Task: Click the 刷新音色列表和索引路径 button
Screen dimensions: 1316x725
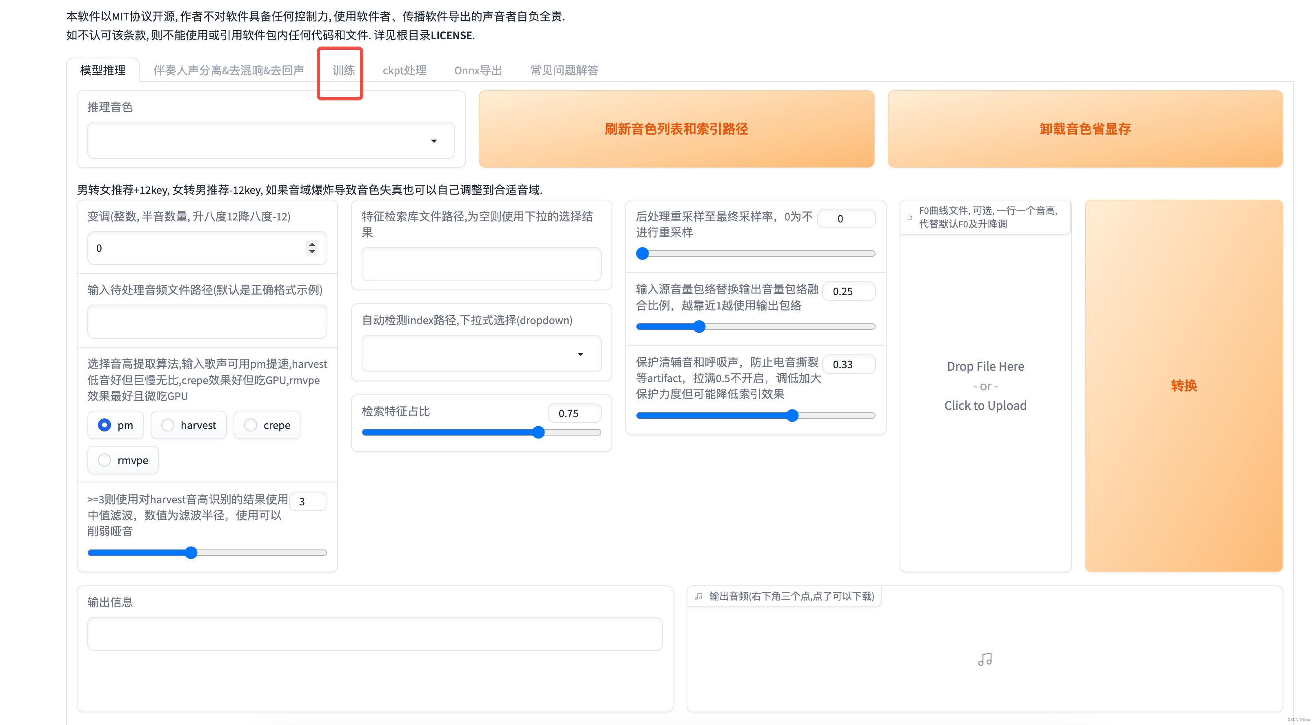Action: [x=676, y=129]
